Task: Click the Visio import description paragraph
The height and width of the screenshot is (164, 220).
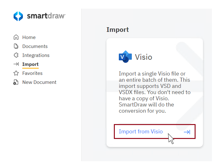Action: coord(155,92)
